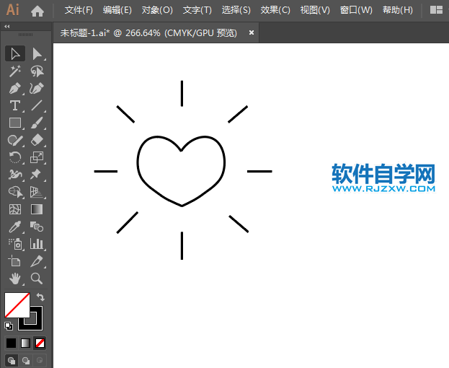Enable Draw Inside mode

click(40, 360)
